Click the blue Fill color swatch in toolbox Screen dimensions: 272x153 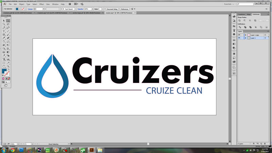click(4, 71)
